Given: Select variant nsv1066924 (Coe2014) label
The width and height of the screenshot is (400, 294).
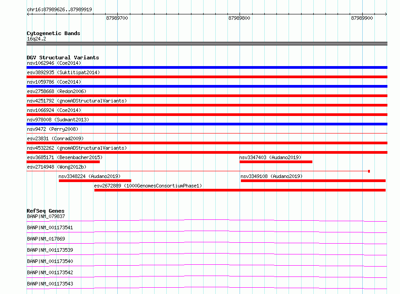Looking at the screenshot, I should point(54,110).
